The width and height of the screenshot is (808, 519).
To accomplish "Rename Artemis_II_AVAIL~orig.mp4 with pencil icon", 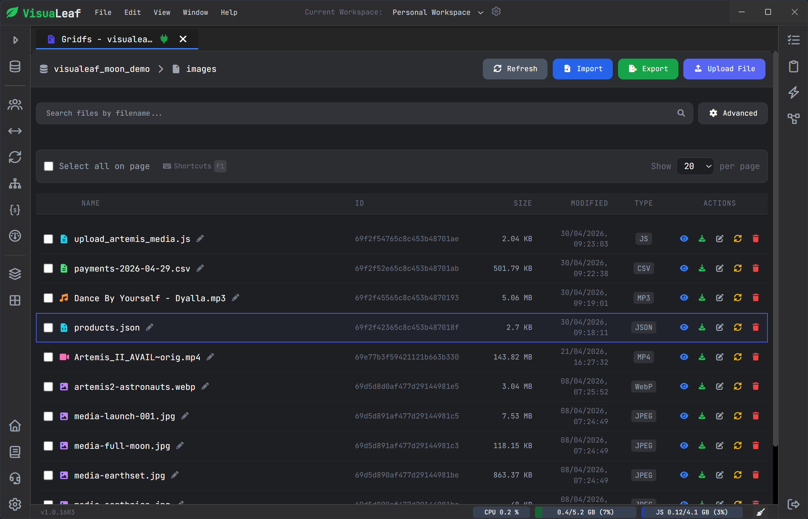I will (210, 357).
